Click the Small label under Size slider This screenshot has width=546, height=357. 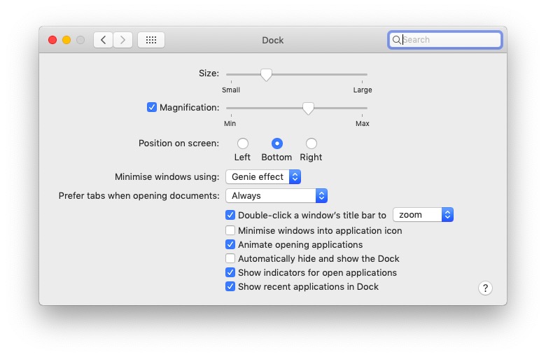[x=231, y=90]
